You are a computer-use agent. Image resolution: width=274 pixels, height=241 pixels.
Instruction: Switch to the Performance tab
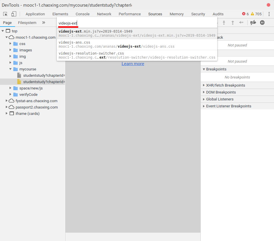tap(130, 14)
